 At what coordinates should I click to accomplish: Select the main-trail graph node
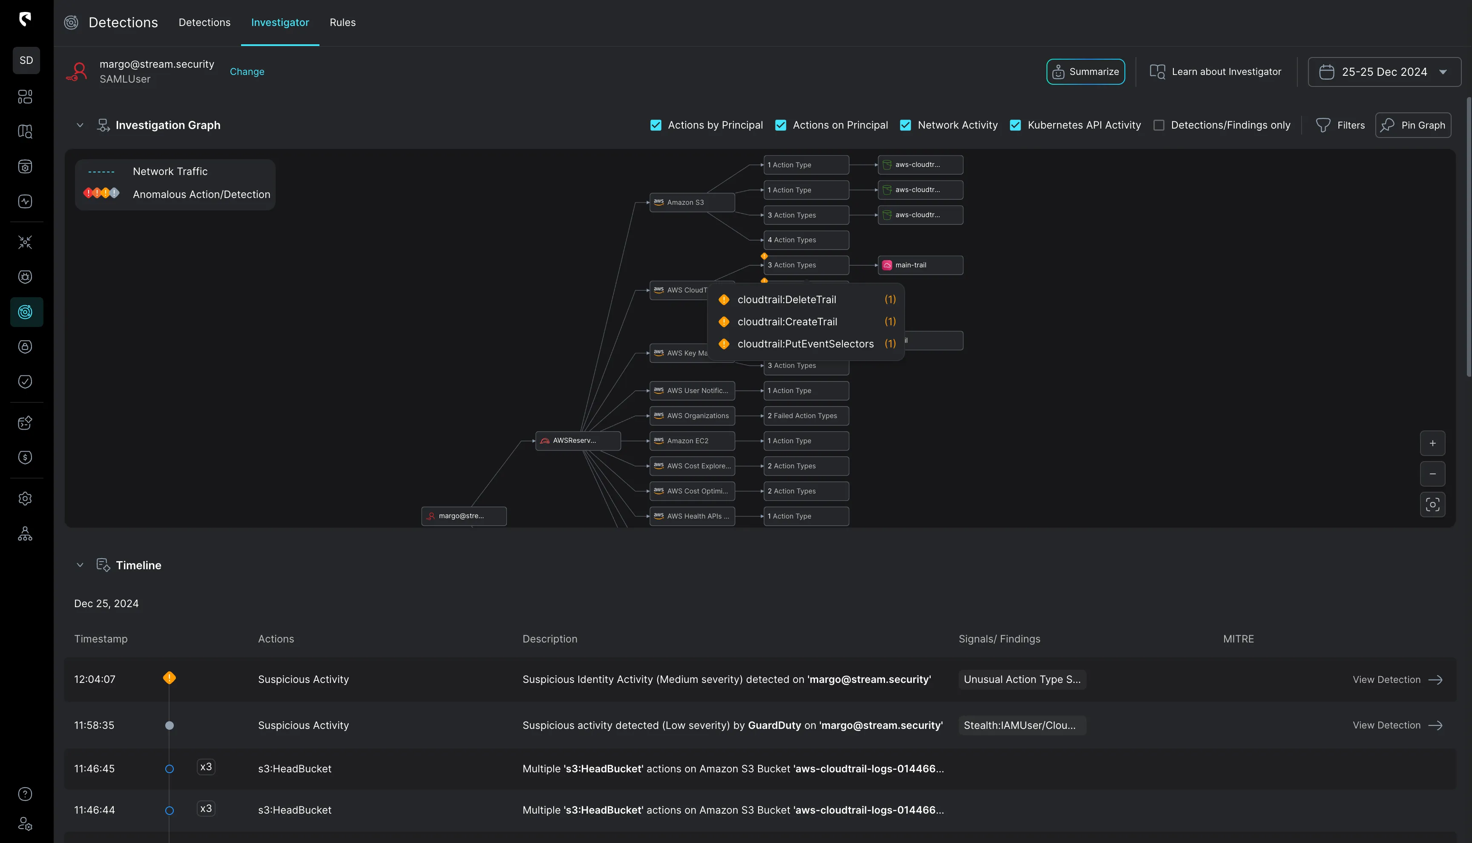(920, 265)
